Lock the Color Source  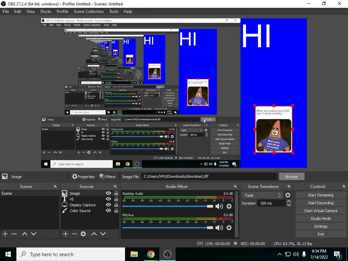116,210
